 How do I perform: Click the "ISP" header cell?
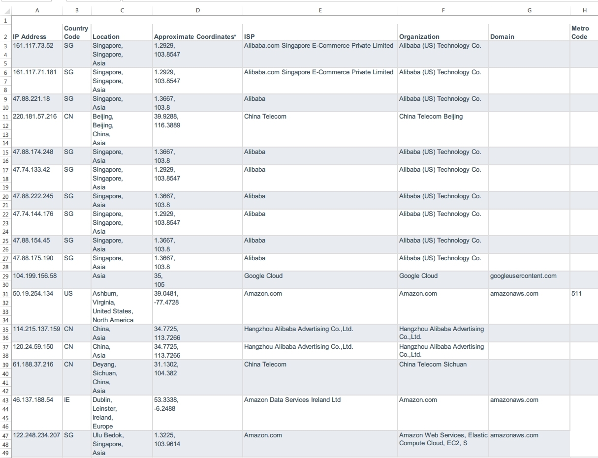pyautogui.click(x=320, y=32)
